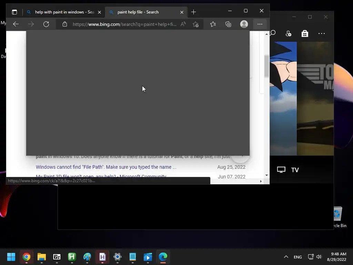The height and width of the screenshot is (265, 353).
Task: Add this page to favorites
Action: coord(195,24)
